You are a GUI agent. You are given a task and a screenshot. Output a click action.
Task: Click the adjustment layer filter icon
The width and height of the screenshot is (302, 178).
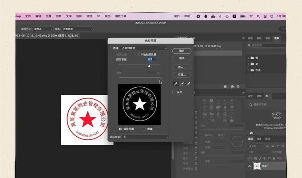click(x=273, y=146)
